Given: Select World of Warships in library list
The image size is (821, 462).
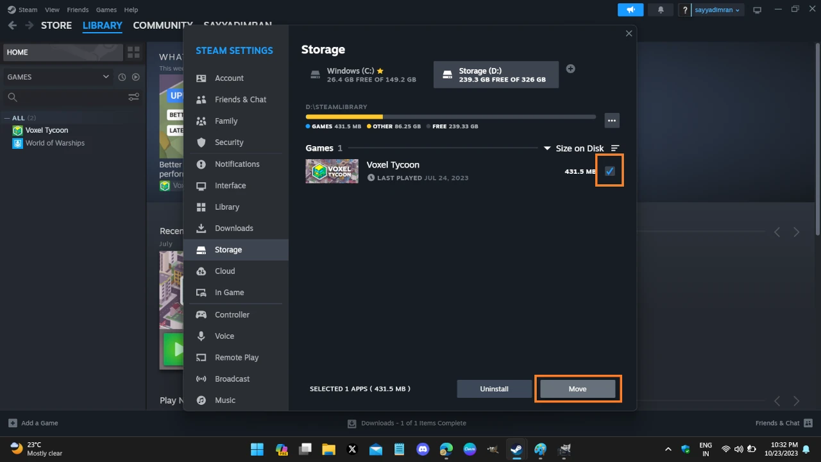Looking at the screenshot, I should coord(55,143).
